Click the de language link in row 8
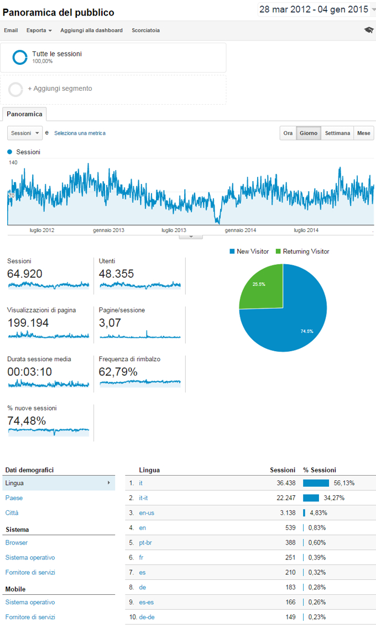 point(143,588)
